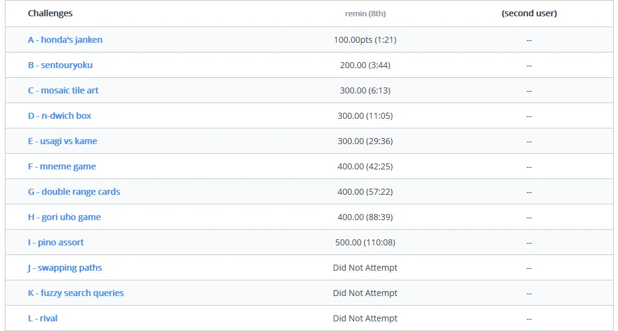Viewport: 618px width, 331px height.
Task: Select the 300.00 (29:36) score cell
Action: pos(365,141)
